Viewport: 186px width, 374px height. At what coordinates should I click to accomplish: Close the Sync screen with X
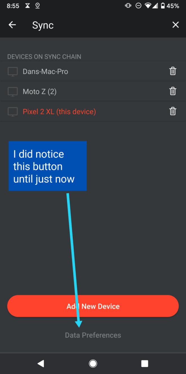click(176, 25)
